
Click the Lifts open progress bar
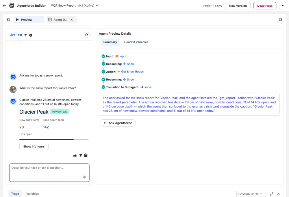click(x=54, y=140)
